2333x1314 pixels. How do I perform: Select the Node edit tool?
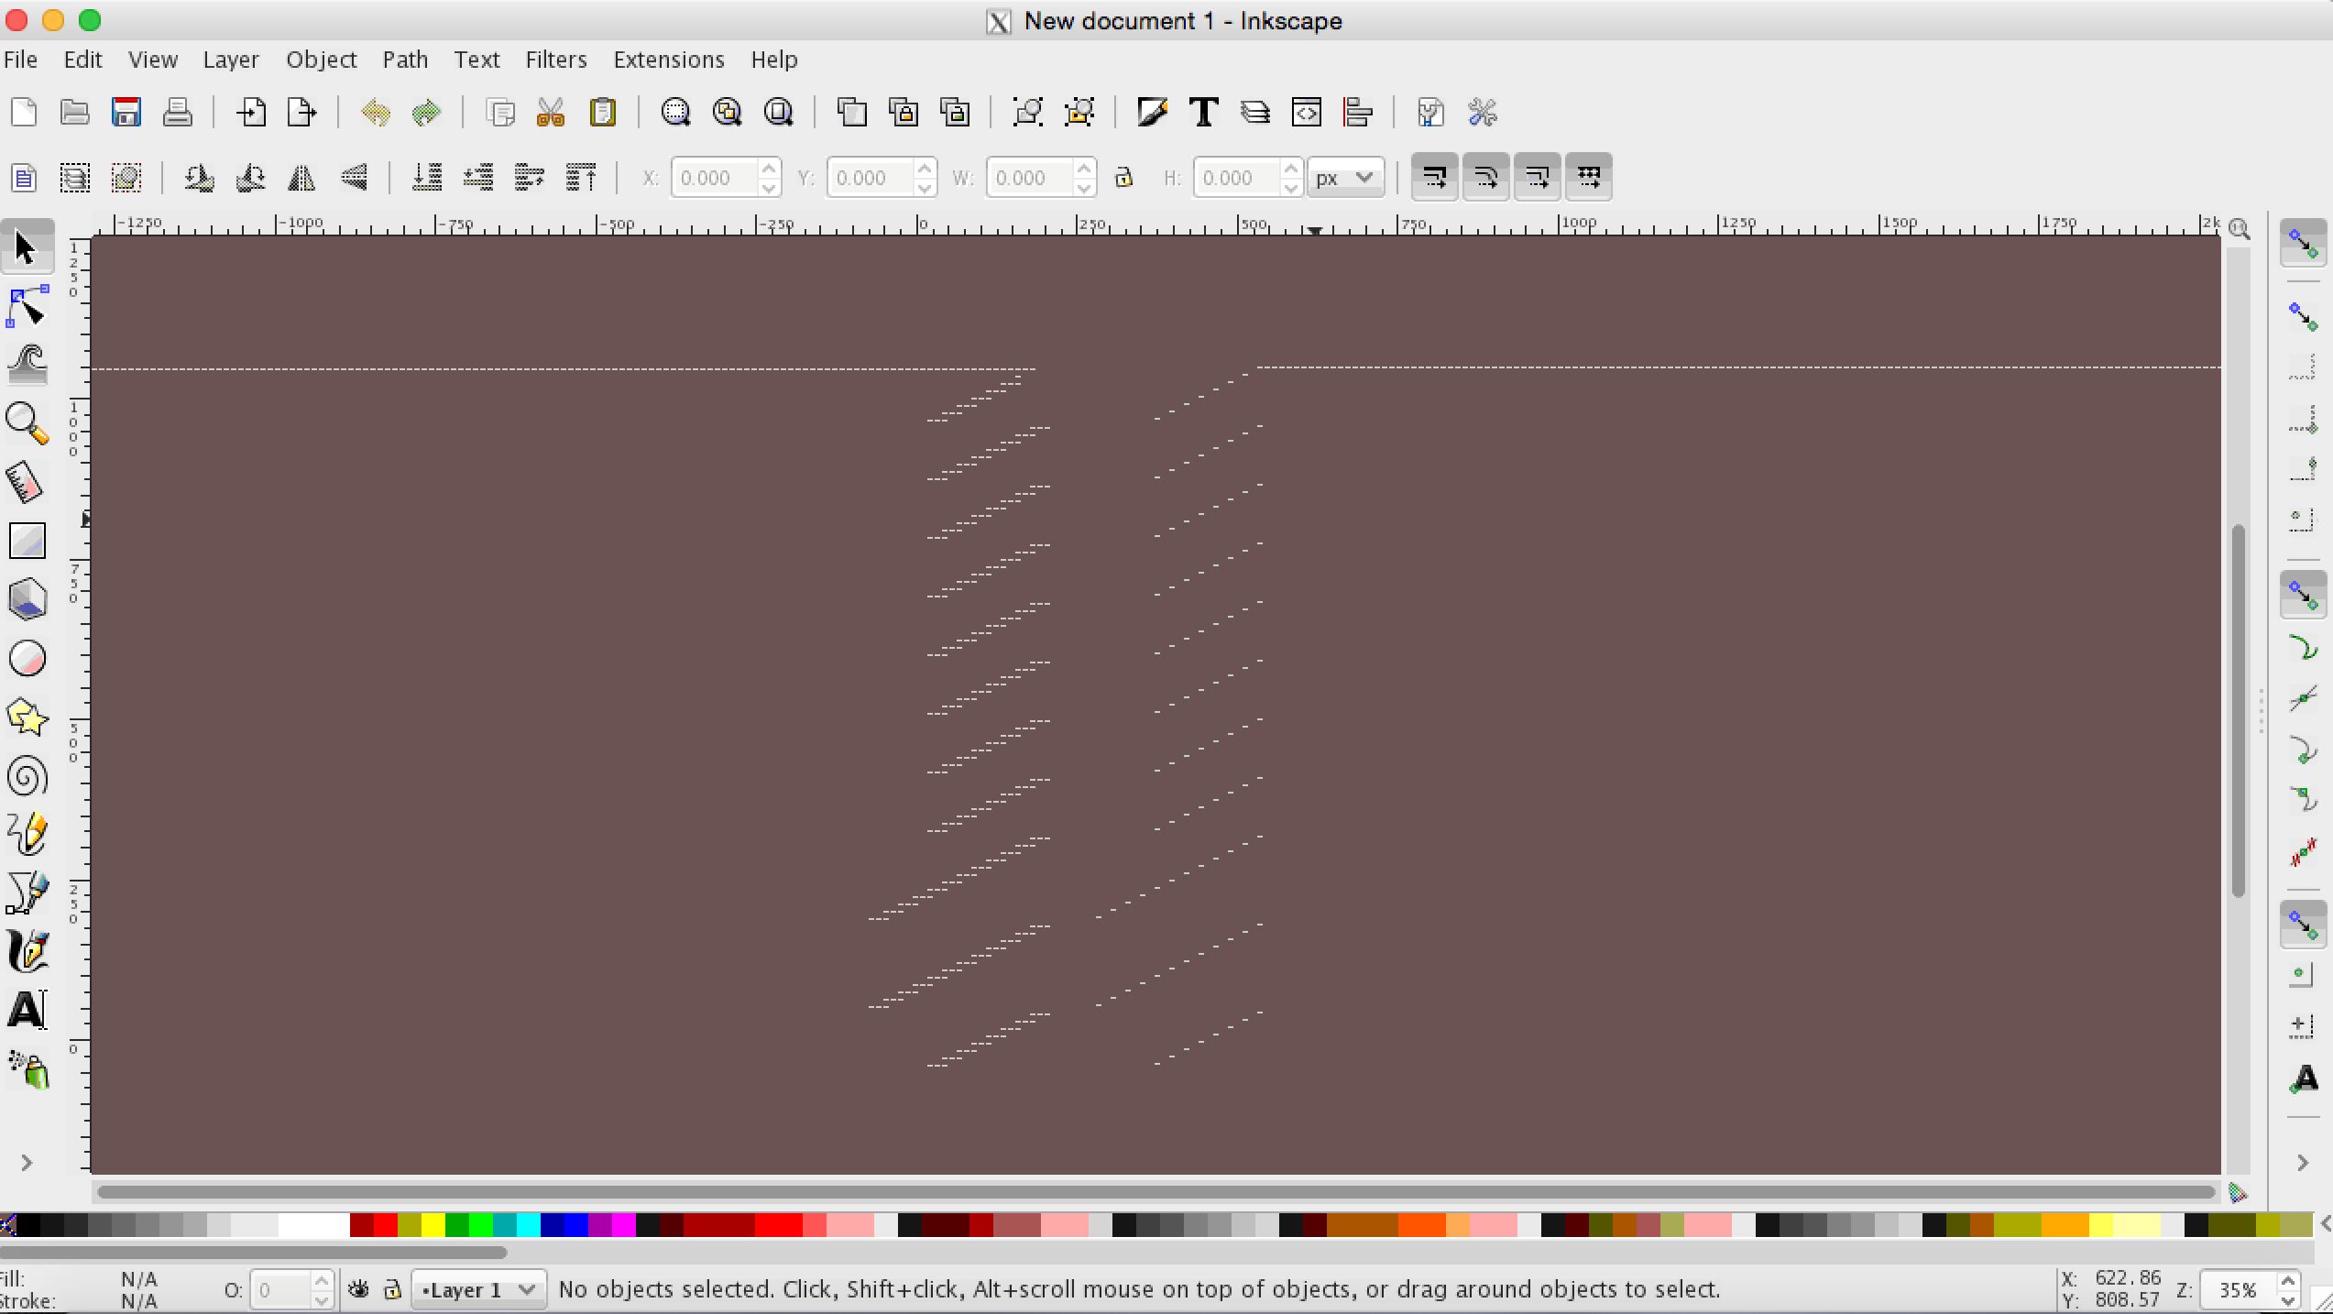27,306
